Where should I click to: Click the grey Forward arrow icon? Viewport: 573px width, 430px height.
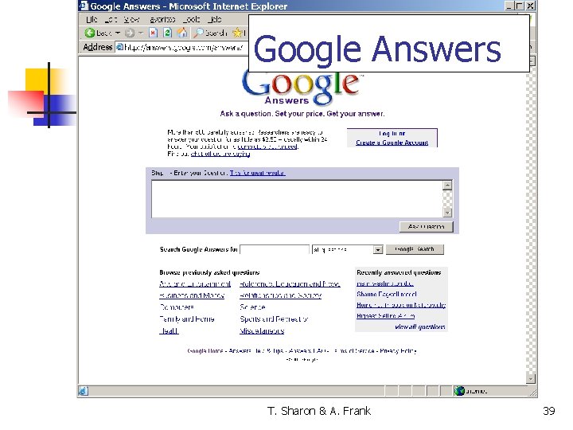[130, 33]
